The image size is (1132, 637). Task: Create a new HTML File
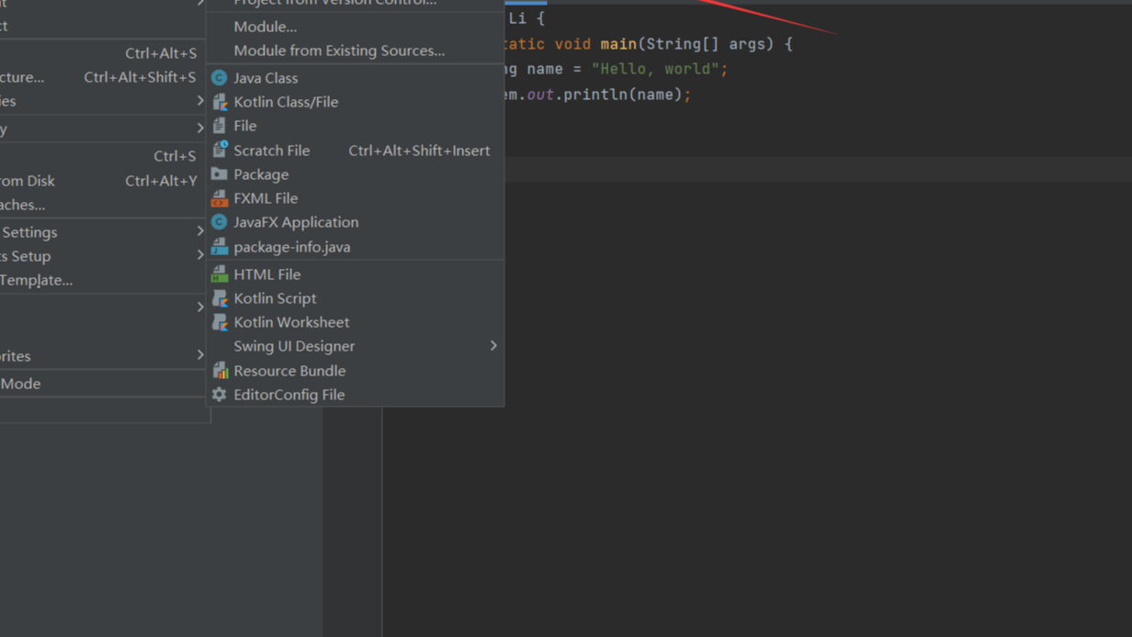(x=355, y=274)
